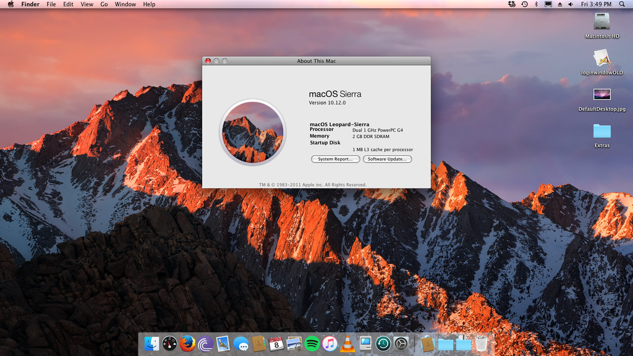
Task: Select the Macintosh HD desktop drive
Action: [602, 26]
